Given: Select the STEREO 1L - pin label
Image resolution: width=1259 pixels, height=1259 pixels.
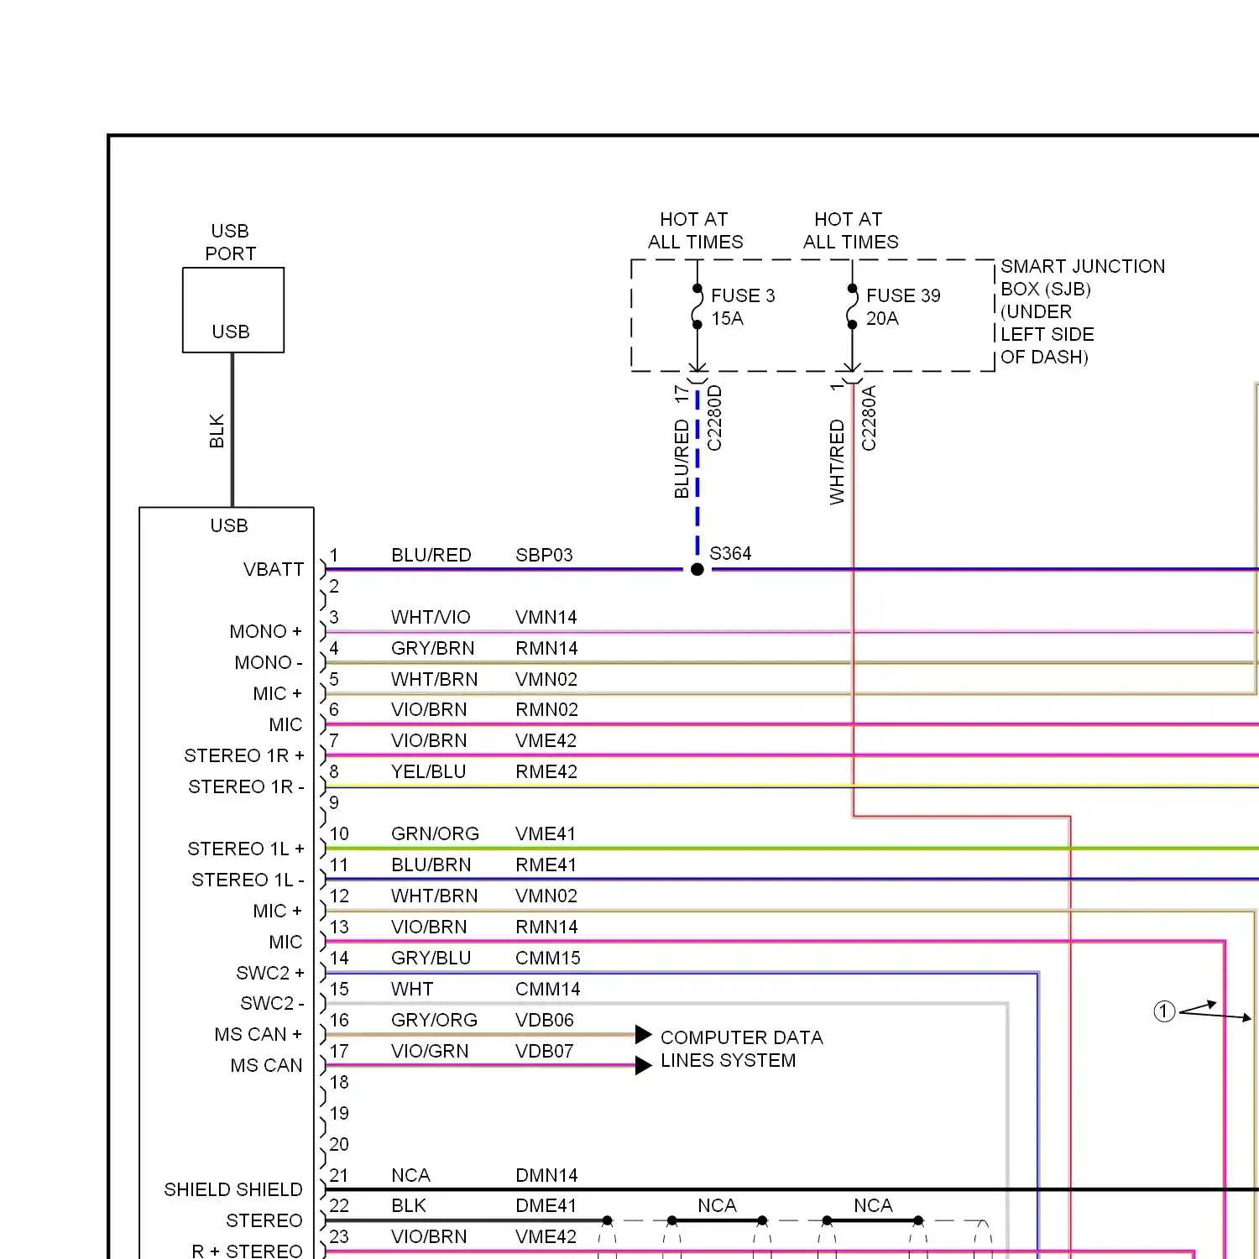Looking at the screenshot, I should [x=248, y=880].
